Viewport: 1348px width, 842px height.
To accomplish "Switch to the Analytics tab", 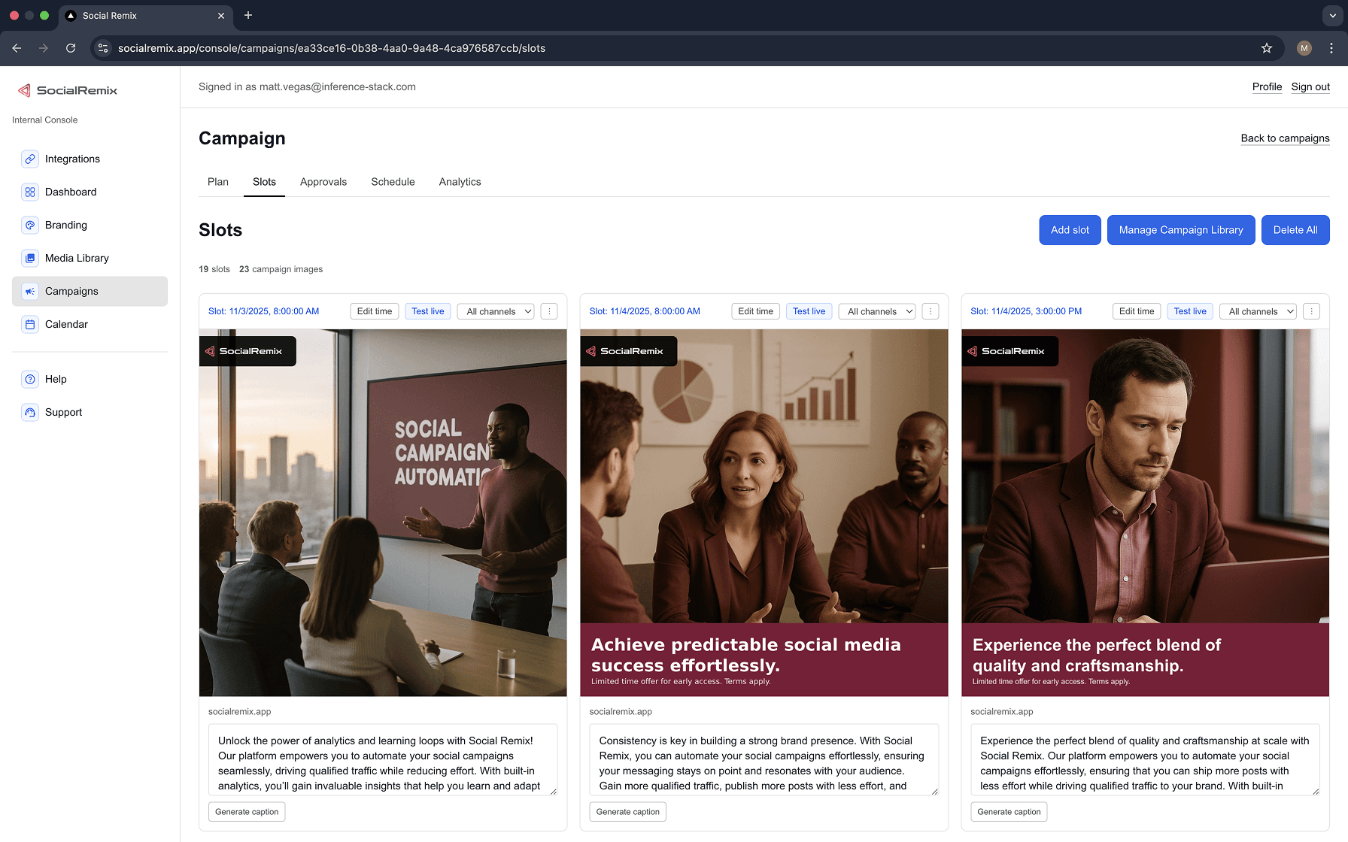I will pos(460,182).
